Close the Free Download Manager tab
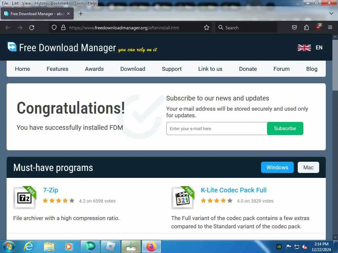The width and height of the screenshot is (338, 253). (68, 14)
